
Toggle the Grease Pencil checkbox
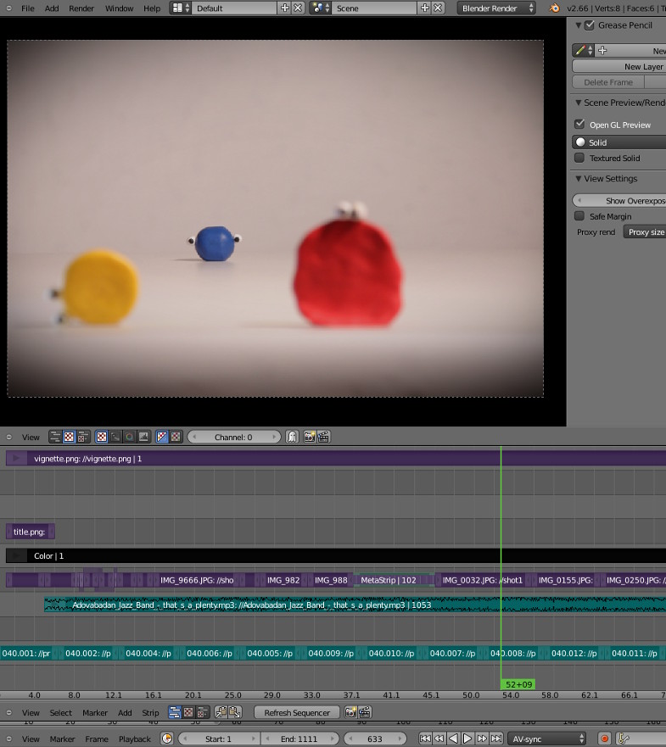click(x=590, y=25)
